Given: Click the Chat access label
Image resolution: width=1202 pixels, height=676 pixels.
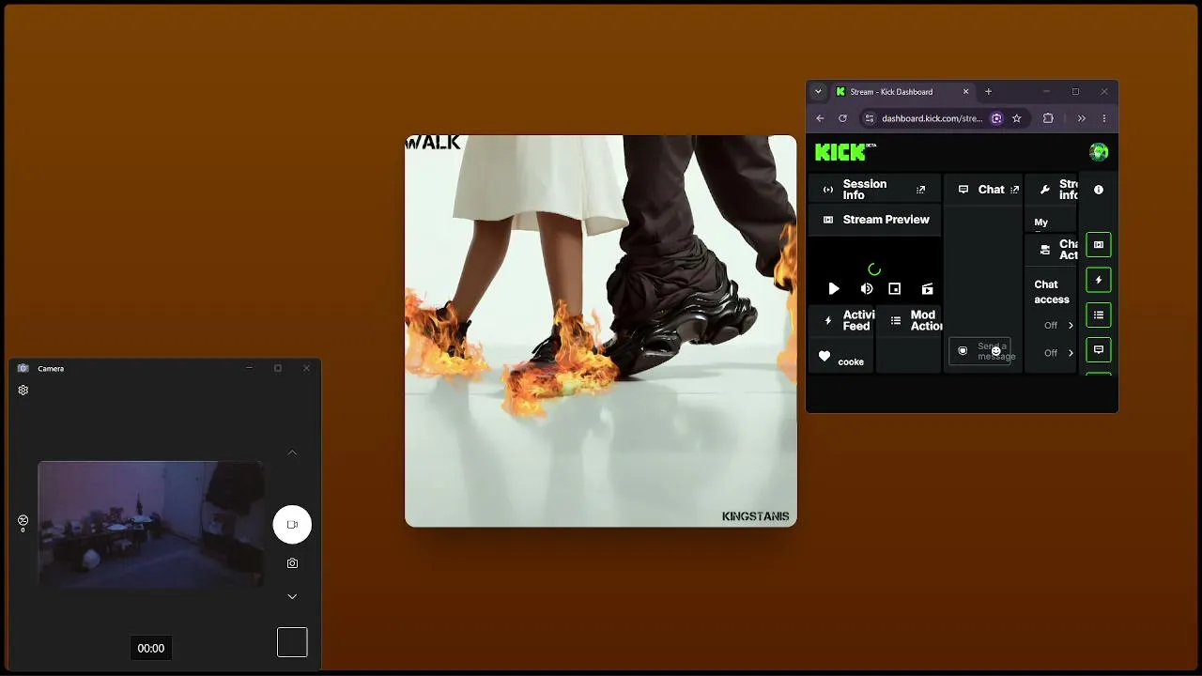Looking at the screenshot, I should [1052, 292].
